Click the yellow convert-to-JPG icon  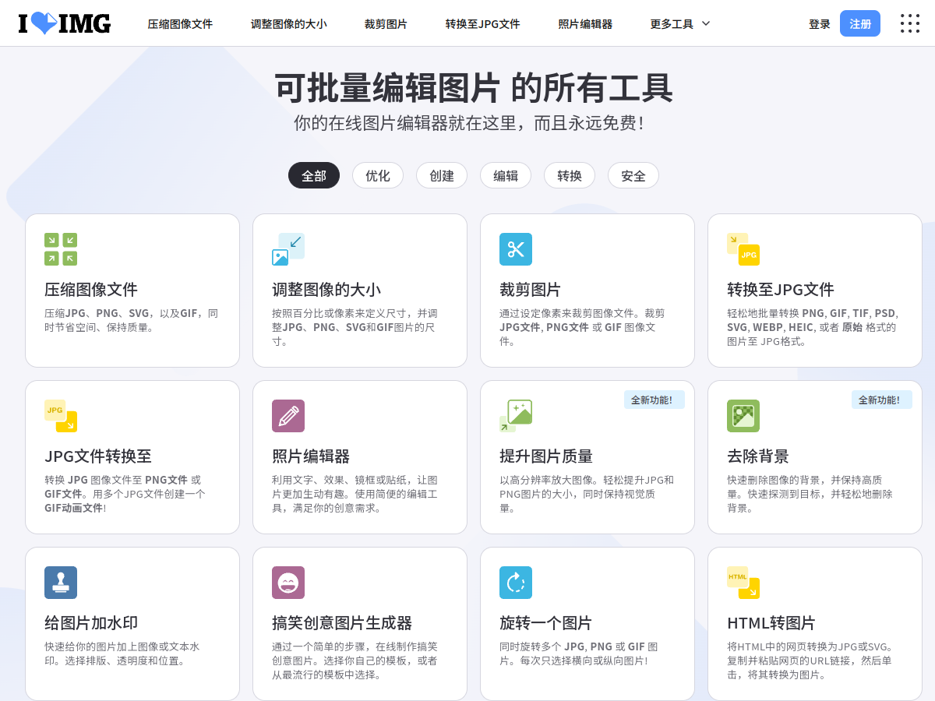pos(743,249)
